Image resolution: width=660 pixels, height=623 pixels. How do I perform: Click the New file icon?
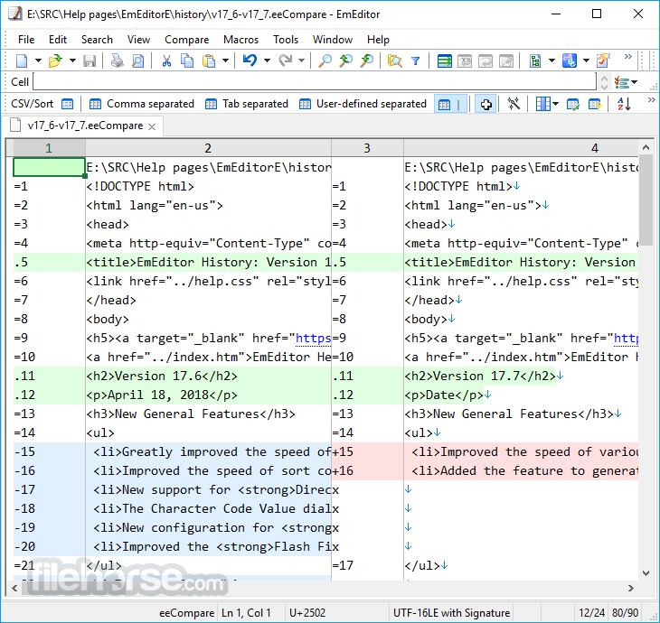pyautogui.click(x=22, y=61)
